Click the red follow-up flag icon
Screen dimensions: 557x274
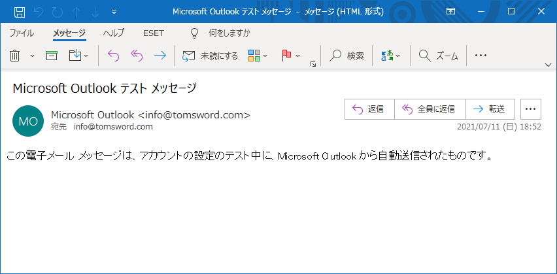click(286, 56)
